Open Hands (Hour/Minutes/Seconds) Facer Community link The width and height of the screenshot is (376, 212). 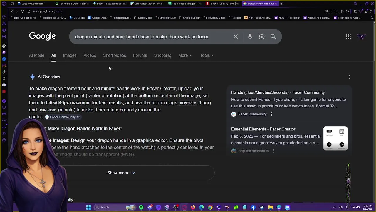(278, 92)
